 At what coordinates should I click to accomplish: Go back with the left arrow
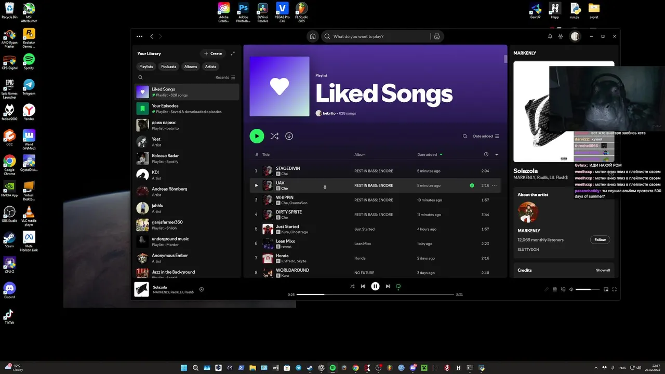point(152,36)
